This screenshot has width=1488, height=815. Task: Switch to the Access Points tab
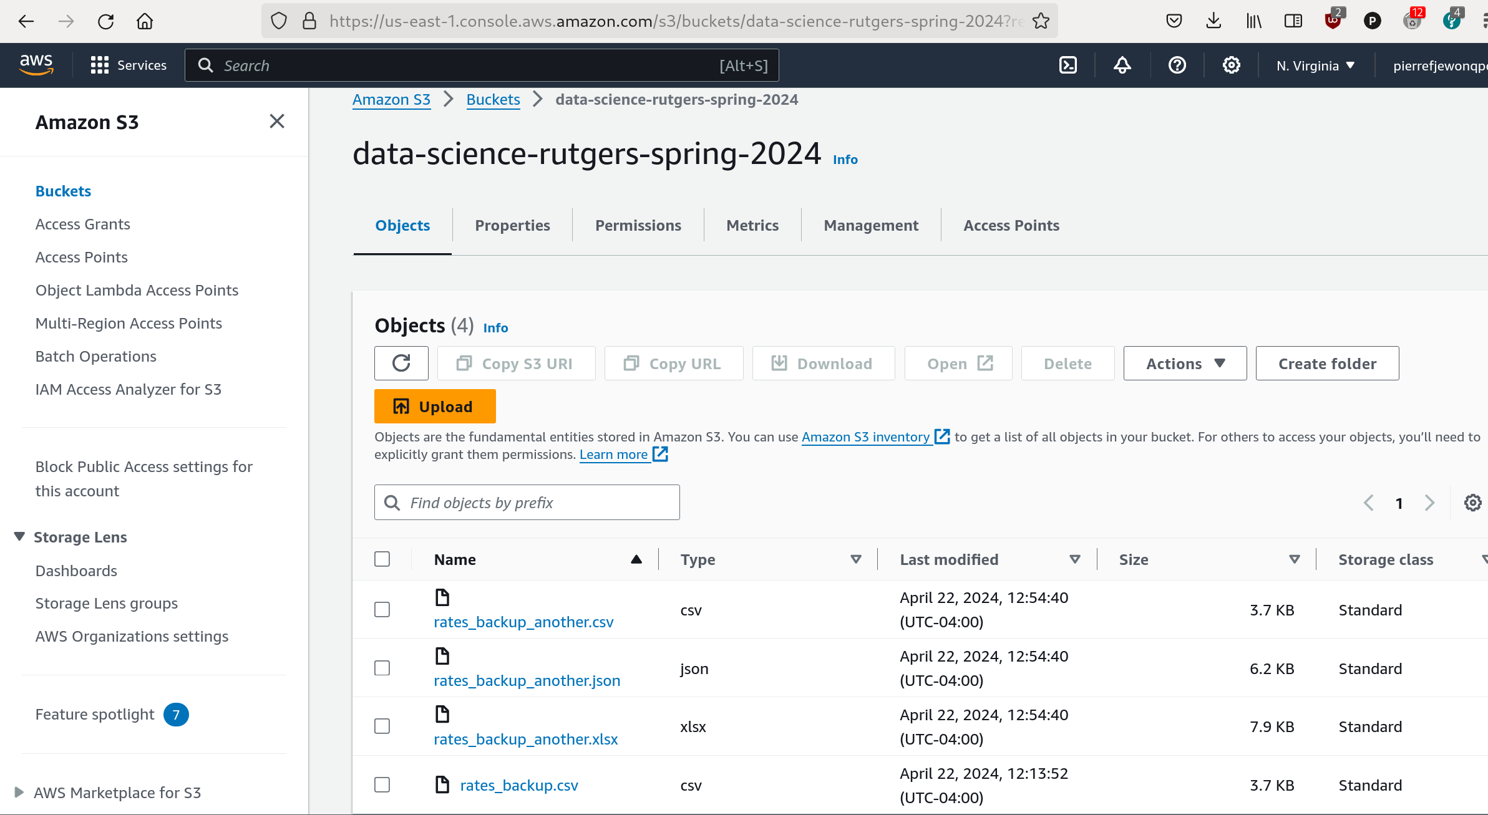[1011, 225]
